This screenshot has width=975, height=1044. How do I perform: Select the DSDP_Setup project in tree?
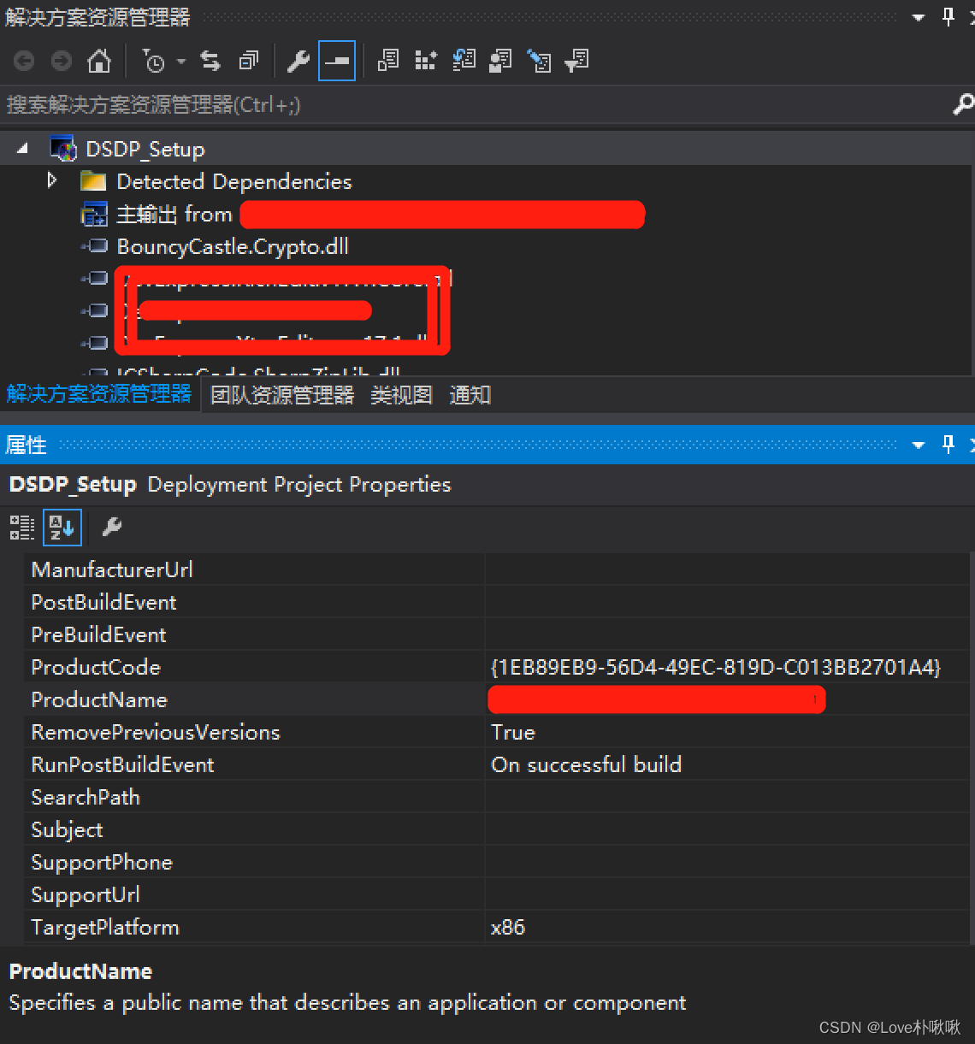pos(145,150)
